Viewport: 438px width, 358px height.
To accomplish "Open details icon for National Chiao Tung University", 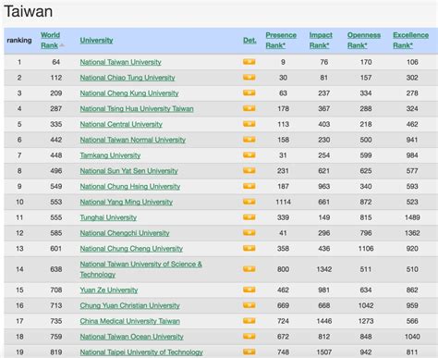I will click(249, 77).
